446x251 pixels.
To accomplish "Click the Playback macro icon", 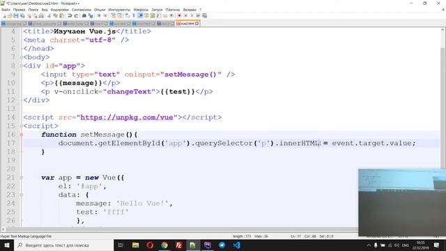I will 192,15.
